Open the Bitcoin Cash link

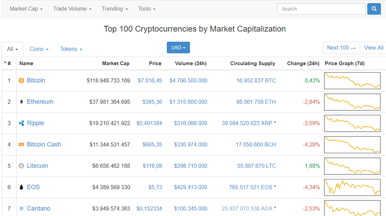pyautogui.click(x=44, y=144)
